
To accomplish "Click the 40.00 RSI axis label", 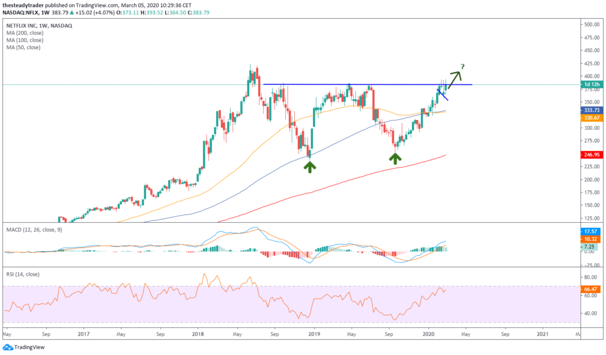I will 591,314.
